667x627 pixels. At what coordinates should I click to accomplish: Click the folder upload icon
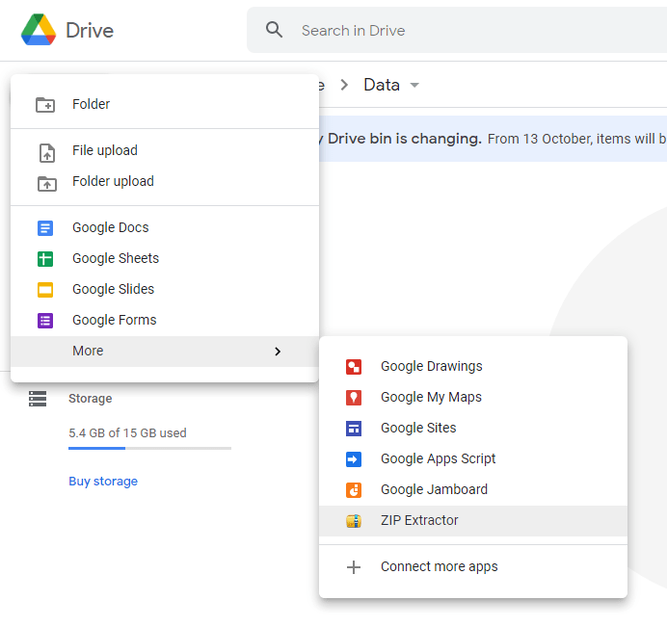click(x=47, y=183)
